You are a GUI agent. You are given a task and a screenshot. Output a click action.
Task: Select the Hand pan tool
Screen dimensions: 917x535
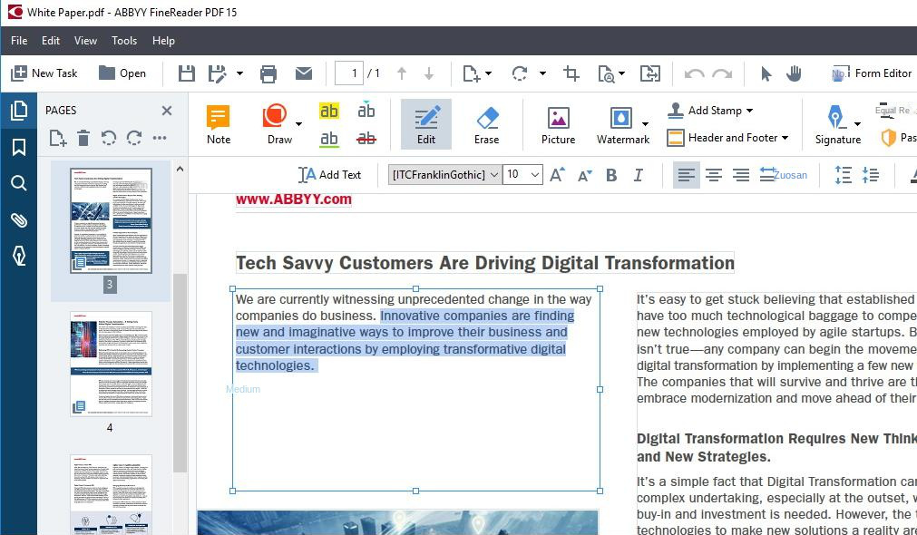pyautogui.click(x=794, y=73)
